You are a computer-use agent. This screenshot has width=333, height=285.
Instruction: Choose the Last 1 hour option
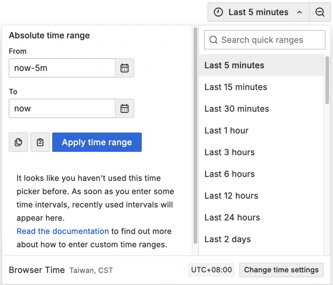pos(226,131)
